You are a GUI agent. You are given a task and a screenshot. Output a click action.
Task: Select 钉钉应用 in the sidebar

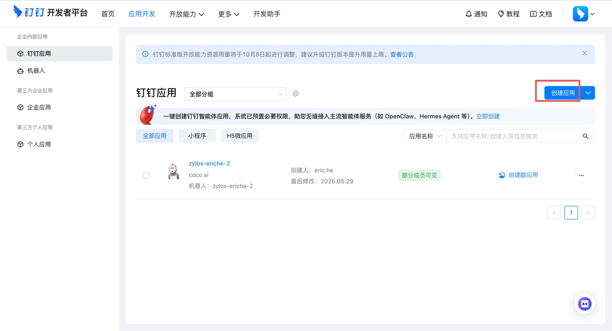pyautogui.click(x=60, y=54)
